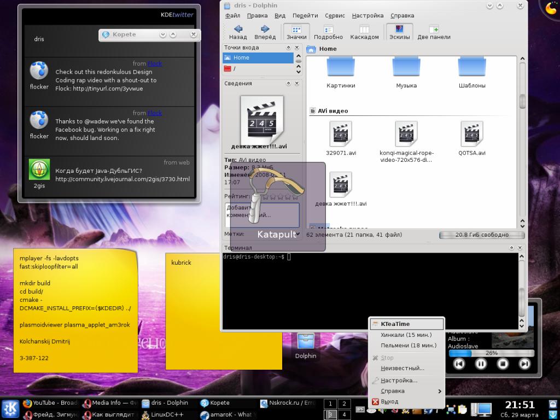Open the Вид menu in Dolphin
The width and height of the screenshot is (560, 420).
280,15
